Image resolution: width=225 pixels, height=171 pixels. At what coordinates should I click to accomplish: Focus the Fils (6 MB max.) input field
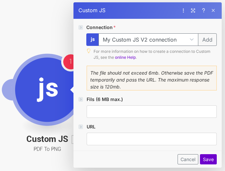point(152,112)
